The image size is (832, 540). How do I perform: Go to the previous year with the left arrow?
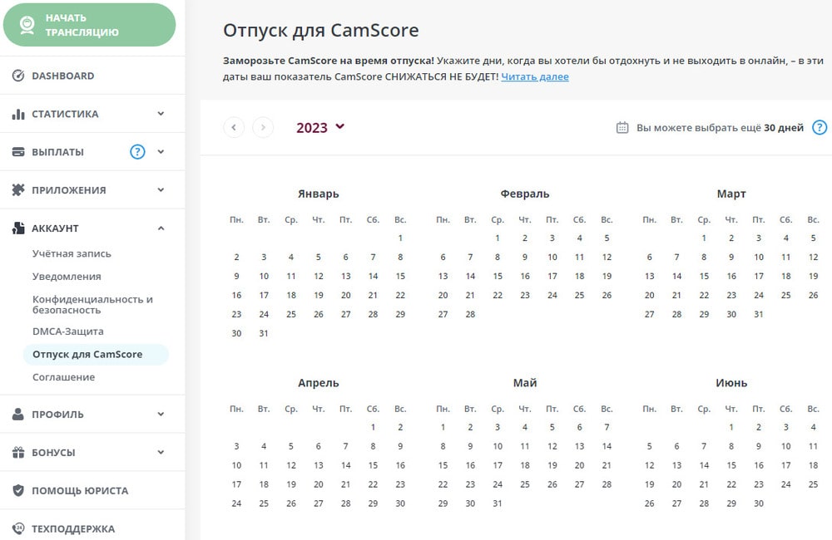[x=234, y=127]
